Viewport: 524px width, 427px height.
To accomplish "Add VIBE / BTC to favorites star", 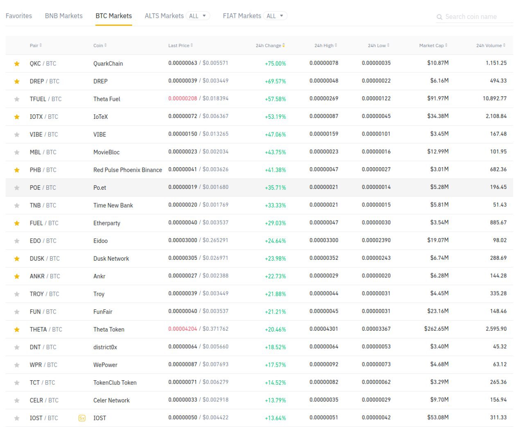I will [x=17, y=134].
